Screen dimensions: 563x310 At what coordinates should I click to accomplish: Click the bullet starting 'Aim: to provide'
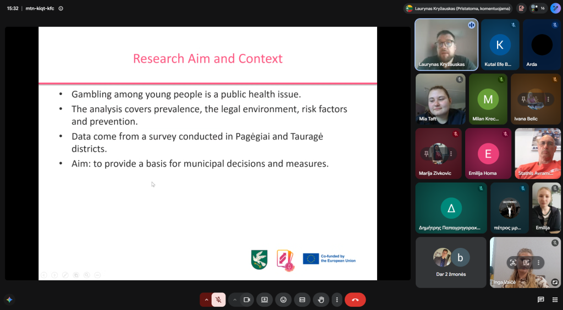click(200, 164)
